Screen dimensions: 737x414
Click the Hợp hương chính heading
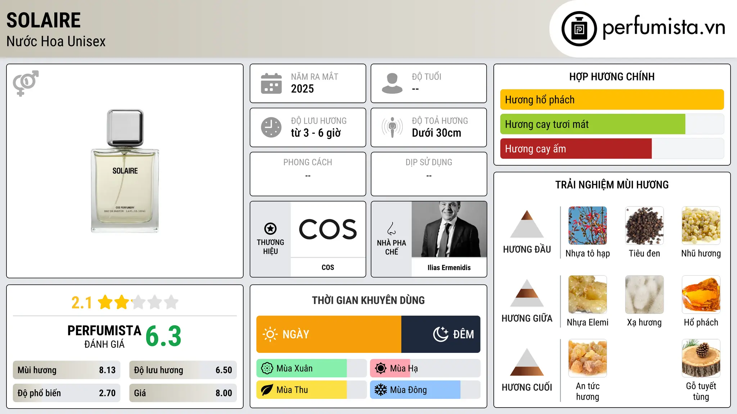click(x=612, y=77)
